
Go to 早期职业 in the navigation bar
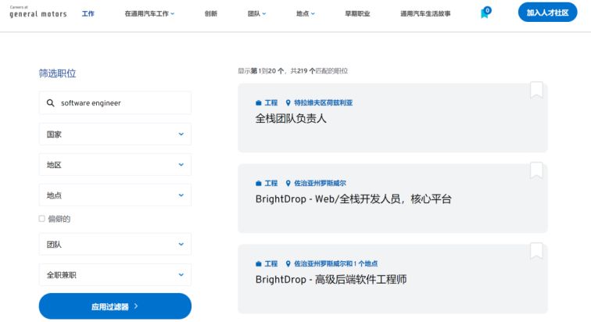[357, 13]
